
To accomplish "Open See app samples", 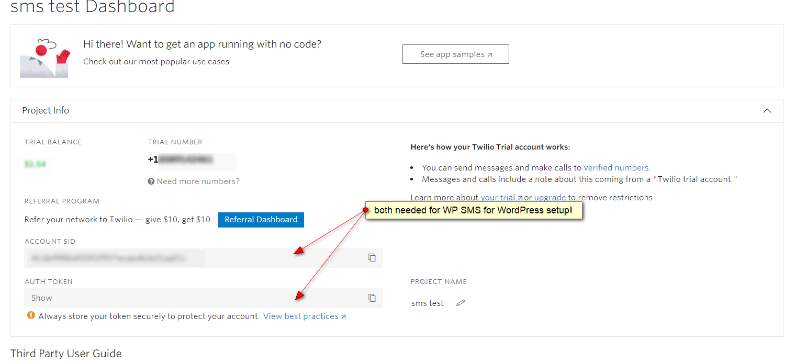I will 456,54.
